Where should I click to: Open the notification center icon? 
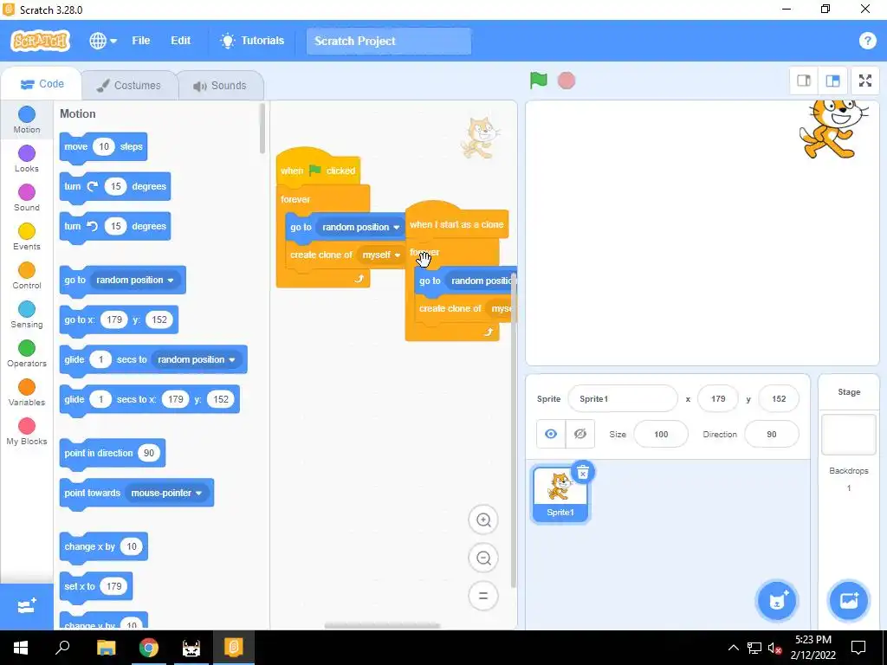point(858,648)
